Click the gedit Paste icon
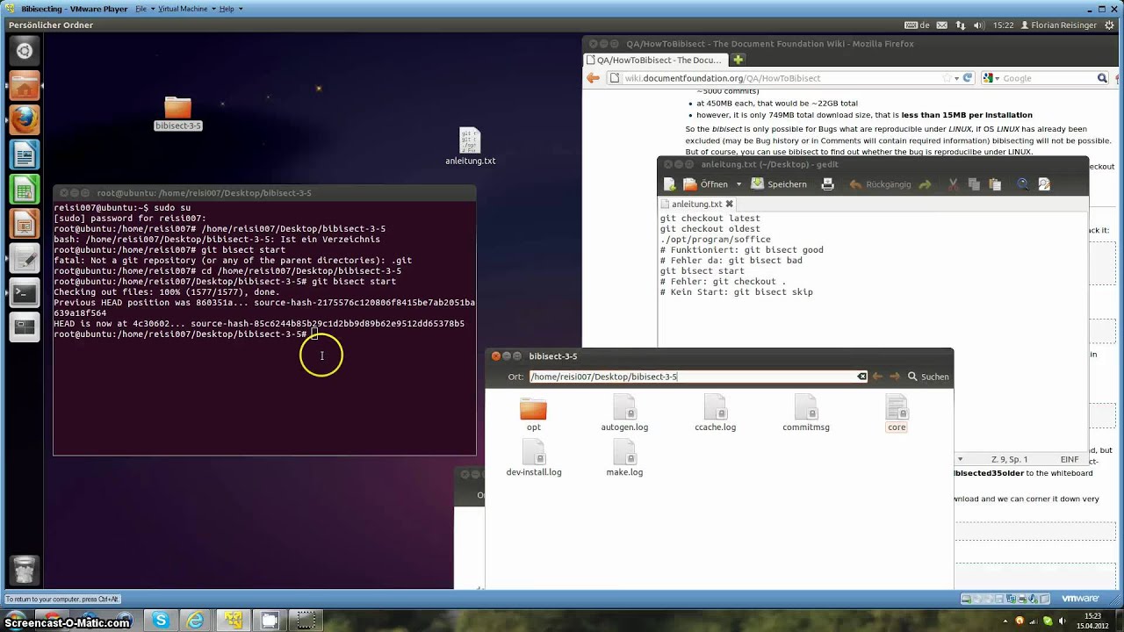This screenshot has width=1124, height=632. 995,184
